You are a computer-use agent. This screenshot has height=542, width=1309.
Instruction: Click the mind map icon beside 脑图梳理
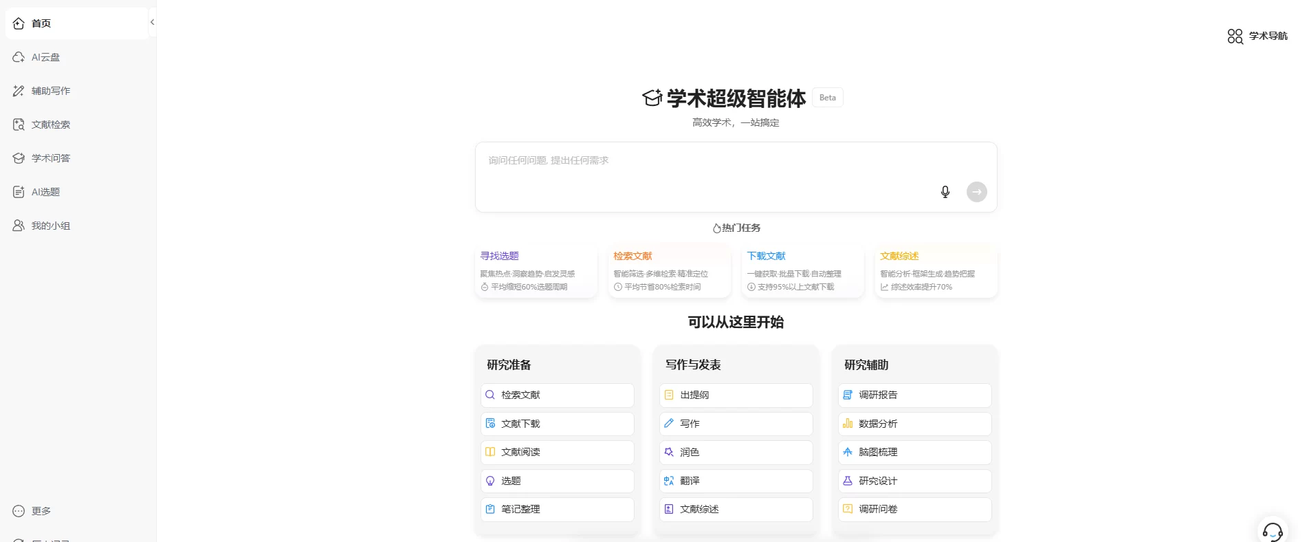(848, 452)
